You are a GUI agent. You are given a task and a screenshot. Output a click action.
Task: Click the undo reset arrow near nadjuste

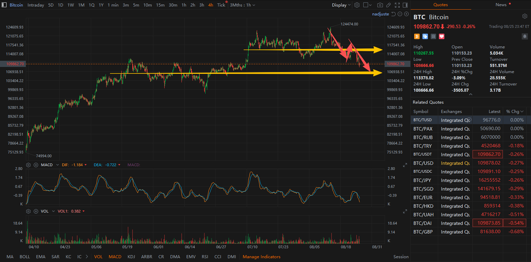393,14
